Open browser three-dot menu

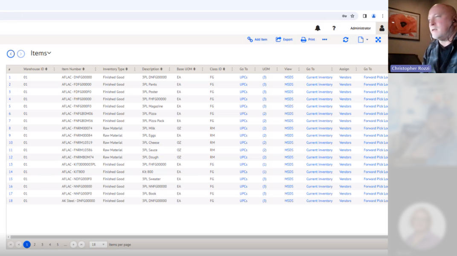pyautogui.click(x=383, y=16)
